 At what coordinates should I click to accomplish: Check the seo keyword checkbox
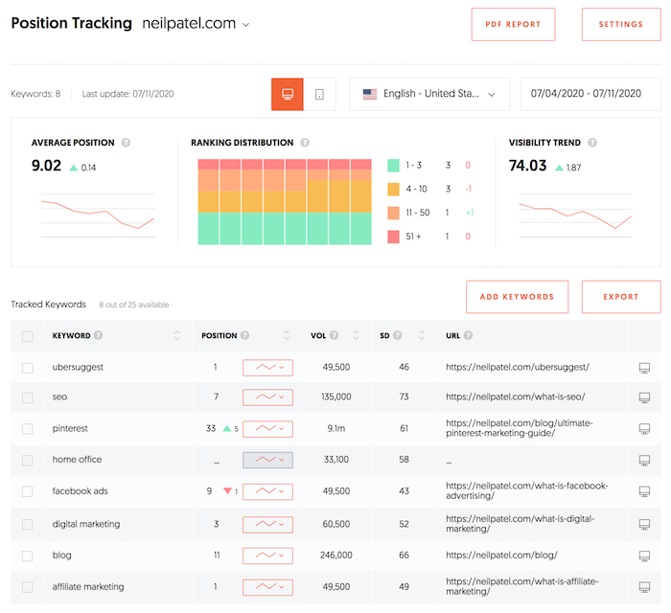[28, 398]
